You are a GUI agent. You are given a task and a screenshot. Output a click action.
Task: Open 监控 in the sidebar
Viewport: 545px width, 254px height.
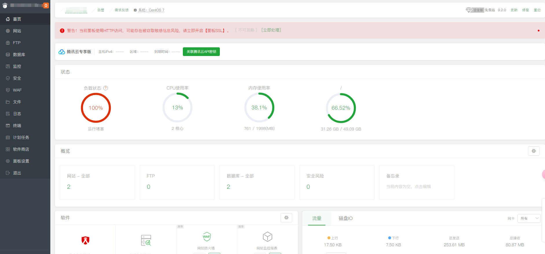25,66
